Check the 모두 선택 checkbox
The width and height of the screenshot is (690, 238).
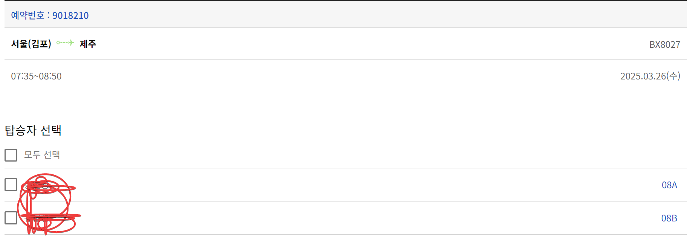(11, 155)
